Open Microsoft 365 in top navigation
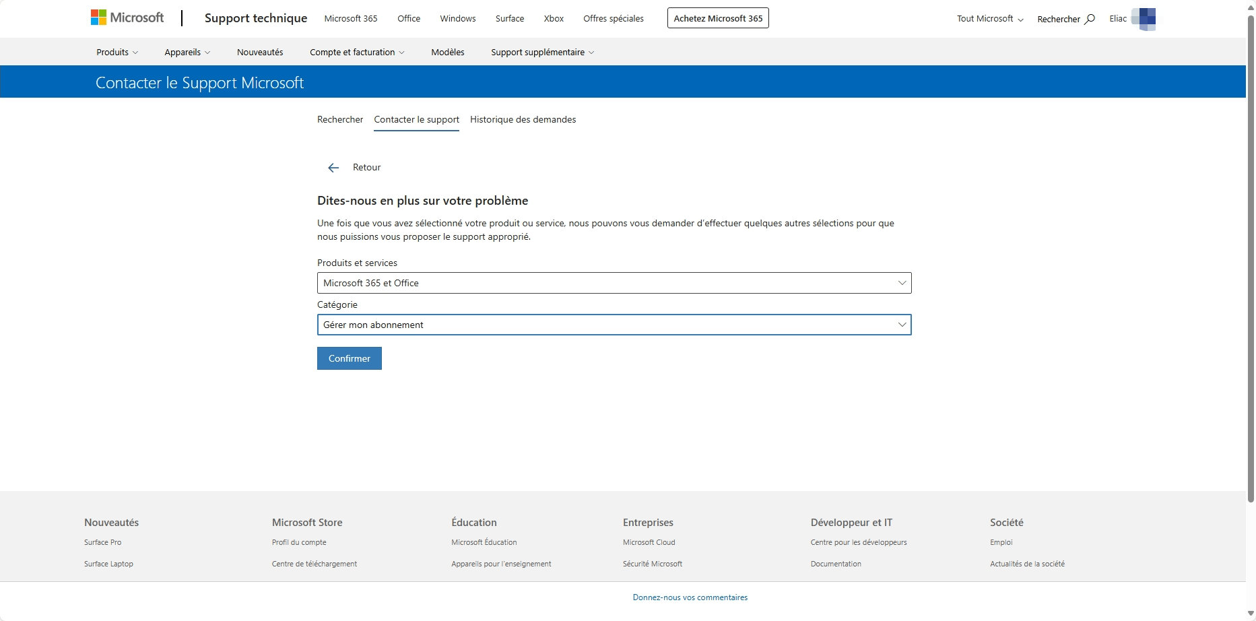 pyautogui.click(x=351, y=18)
